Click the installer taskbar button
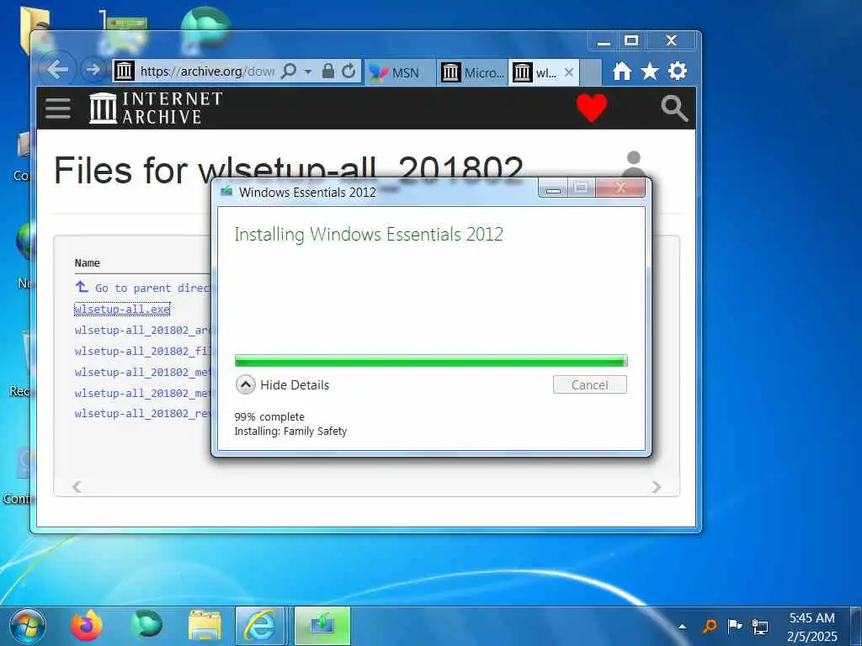862x646 pixels. pos(322,626)
